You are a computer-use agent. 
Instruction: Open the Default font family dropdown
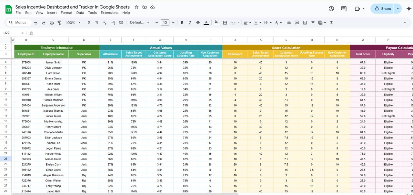[x=140, y=23]
